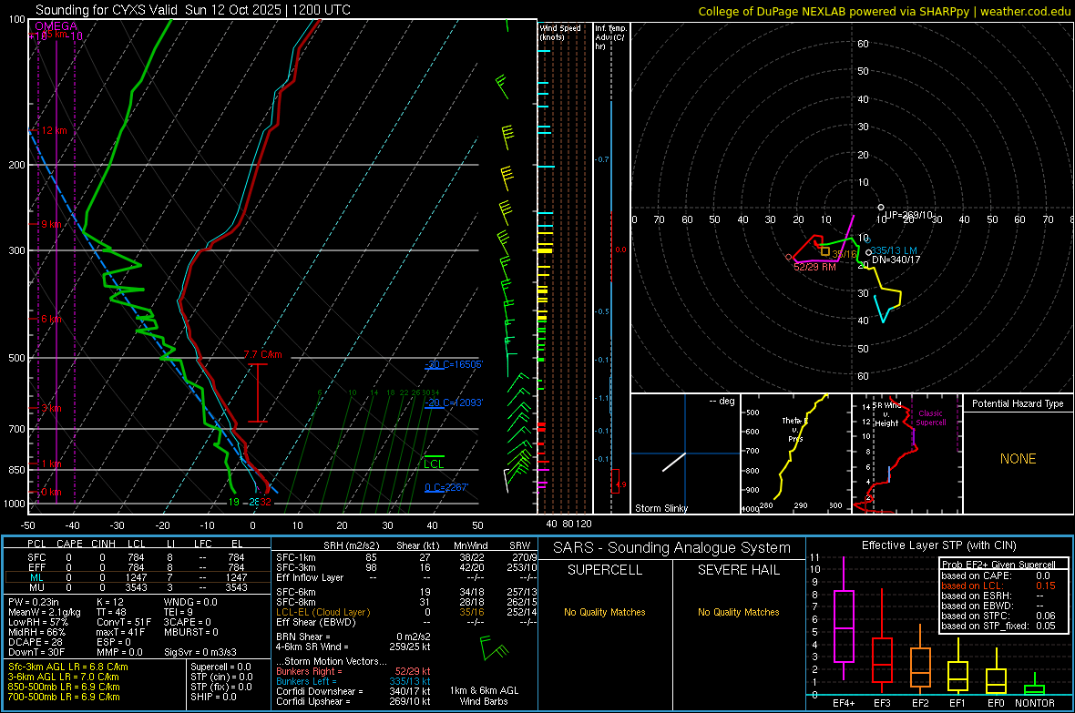Click the 7.7 C/km lapse rate label
1075x713 pixels.
coord(262,354)
